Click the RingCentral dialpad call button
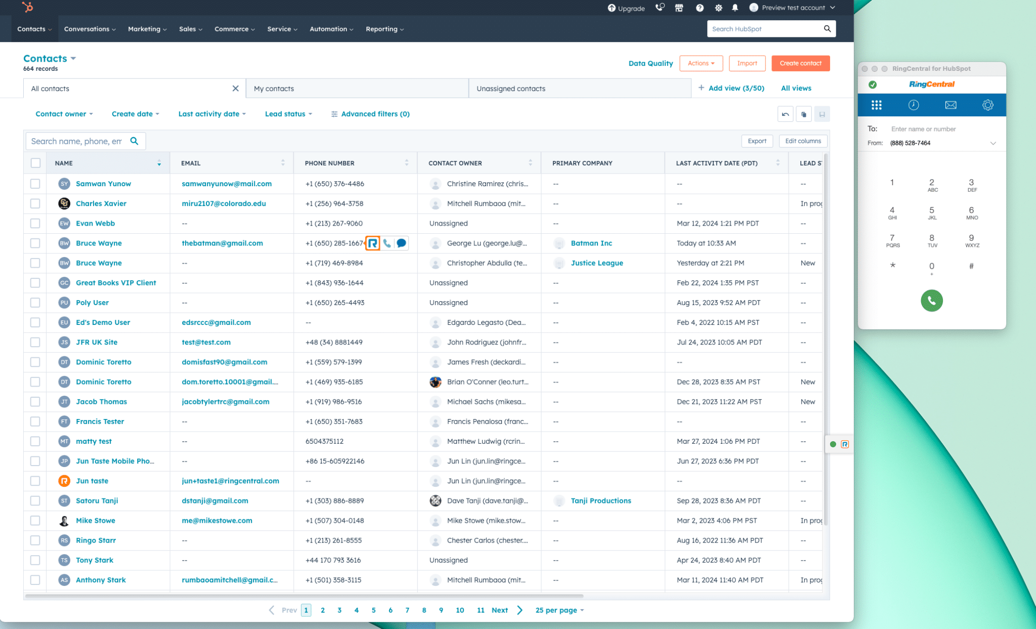The image size is (1036, 629). [931, 300]
